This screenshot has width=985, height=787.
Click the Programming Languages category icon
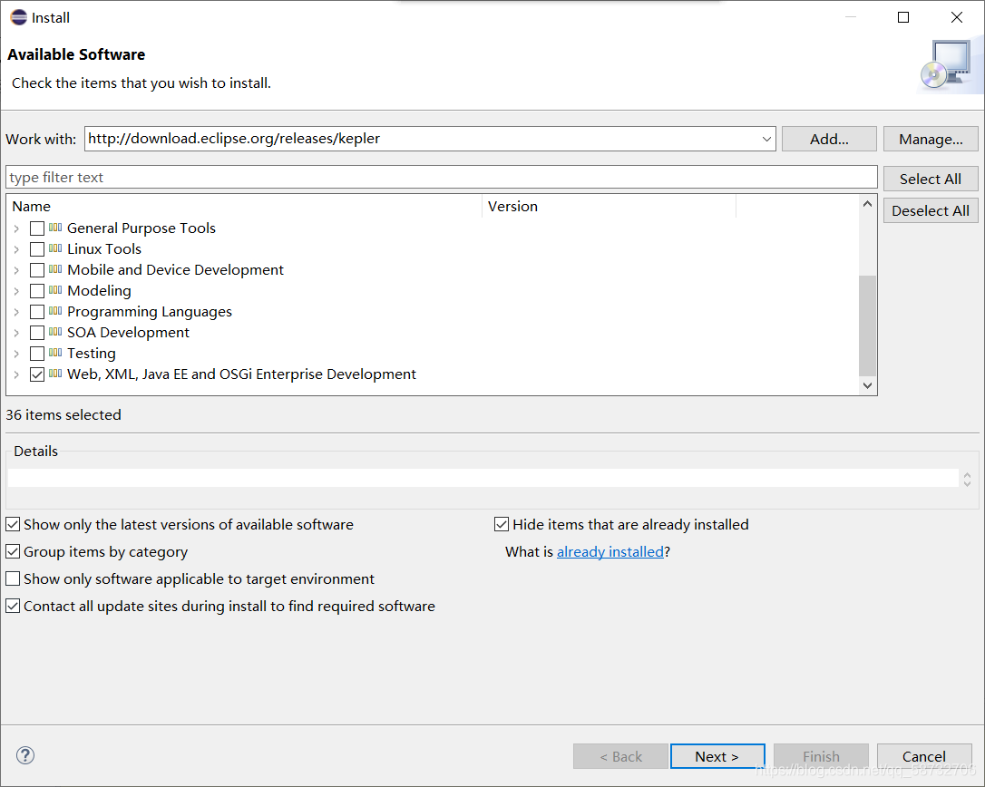55,310
